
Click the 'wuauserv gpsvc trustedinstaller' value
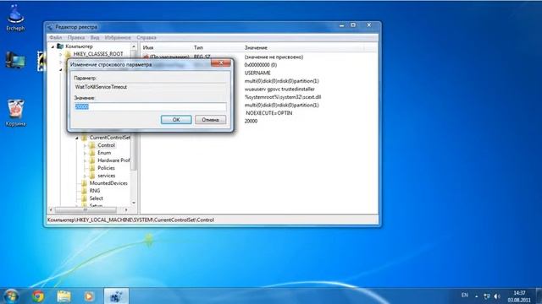click(279, 89)
